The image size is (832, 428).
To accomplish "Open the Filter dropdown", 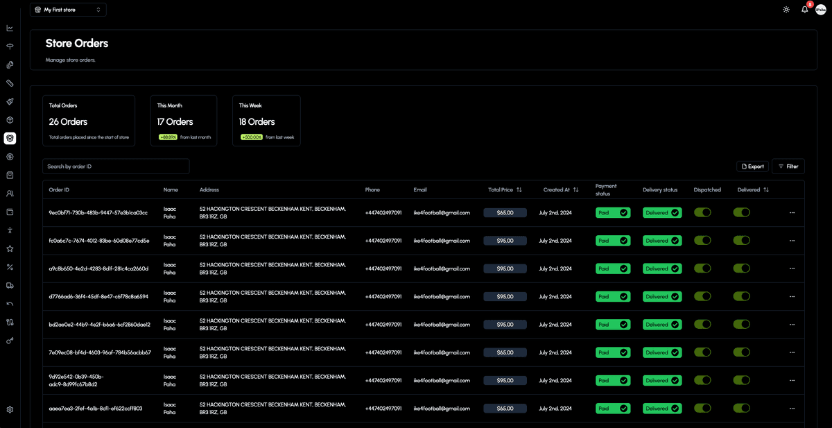I will pos(788,166).
